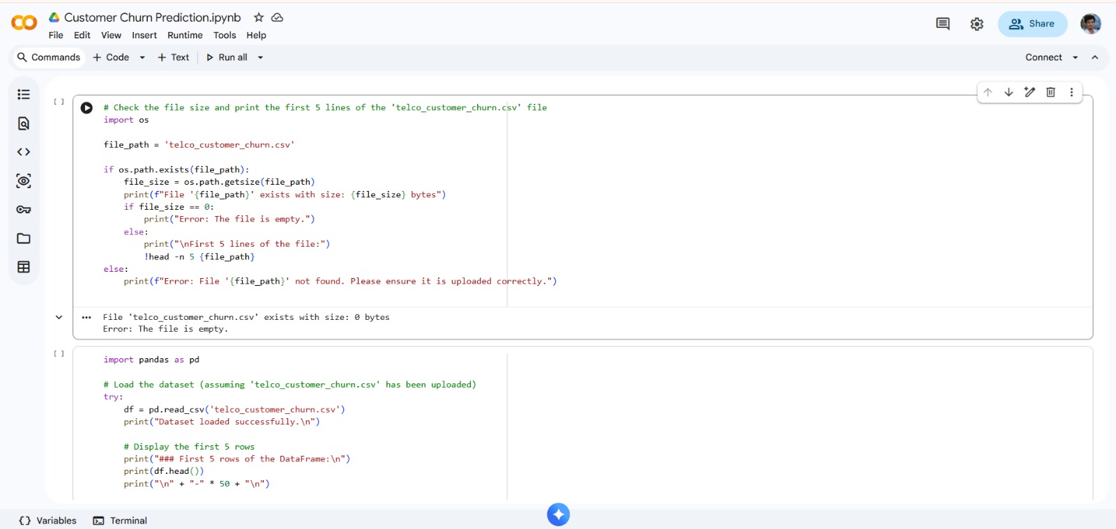The image size is (1116, 529).
Task: Open the Table of contents sidebar icon
Action: (x=24, y=95)
